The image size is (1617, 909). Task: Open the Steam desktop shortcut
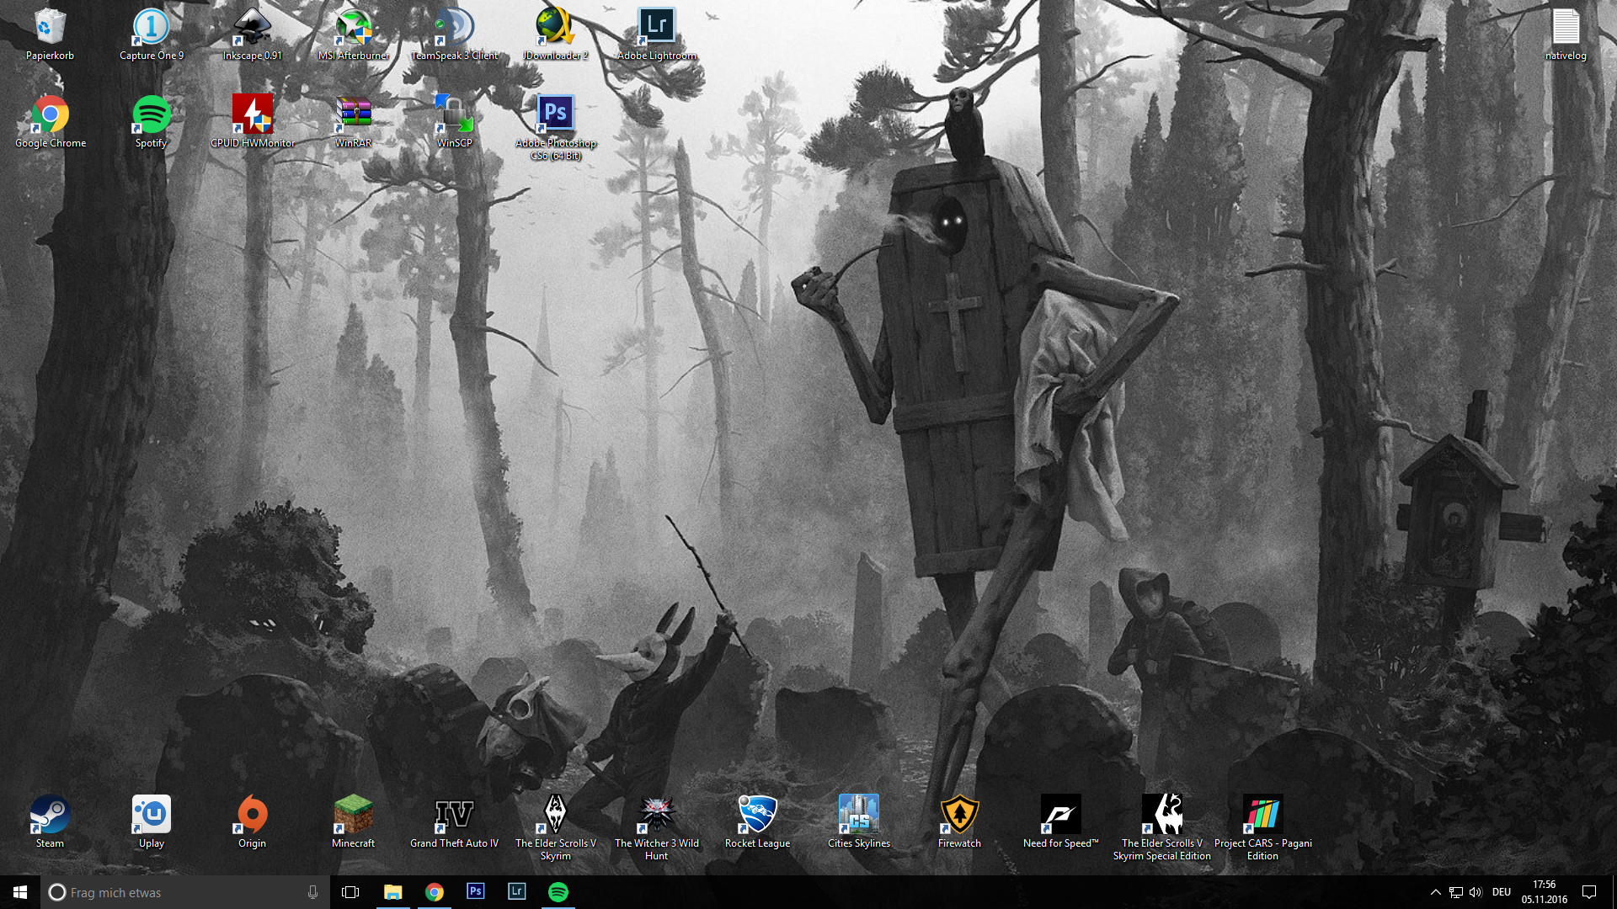(x=50, y=815)
